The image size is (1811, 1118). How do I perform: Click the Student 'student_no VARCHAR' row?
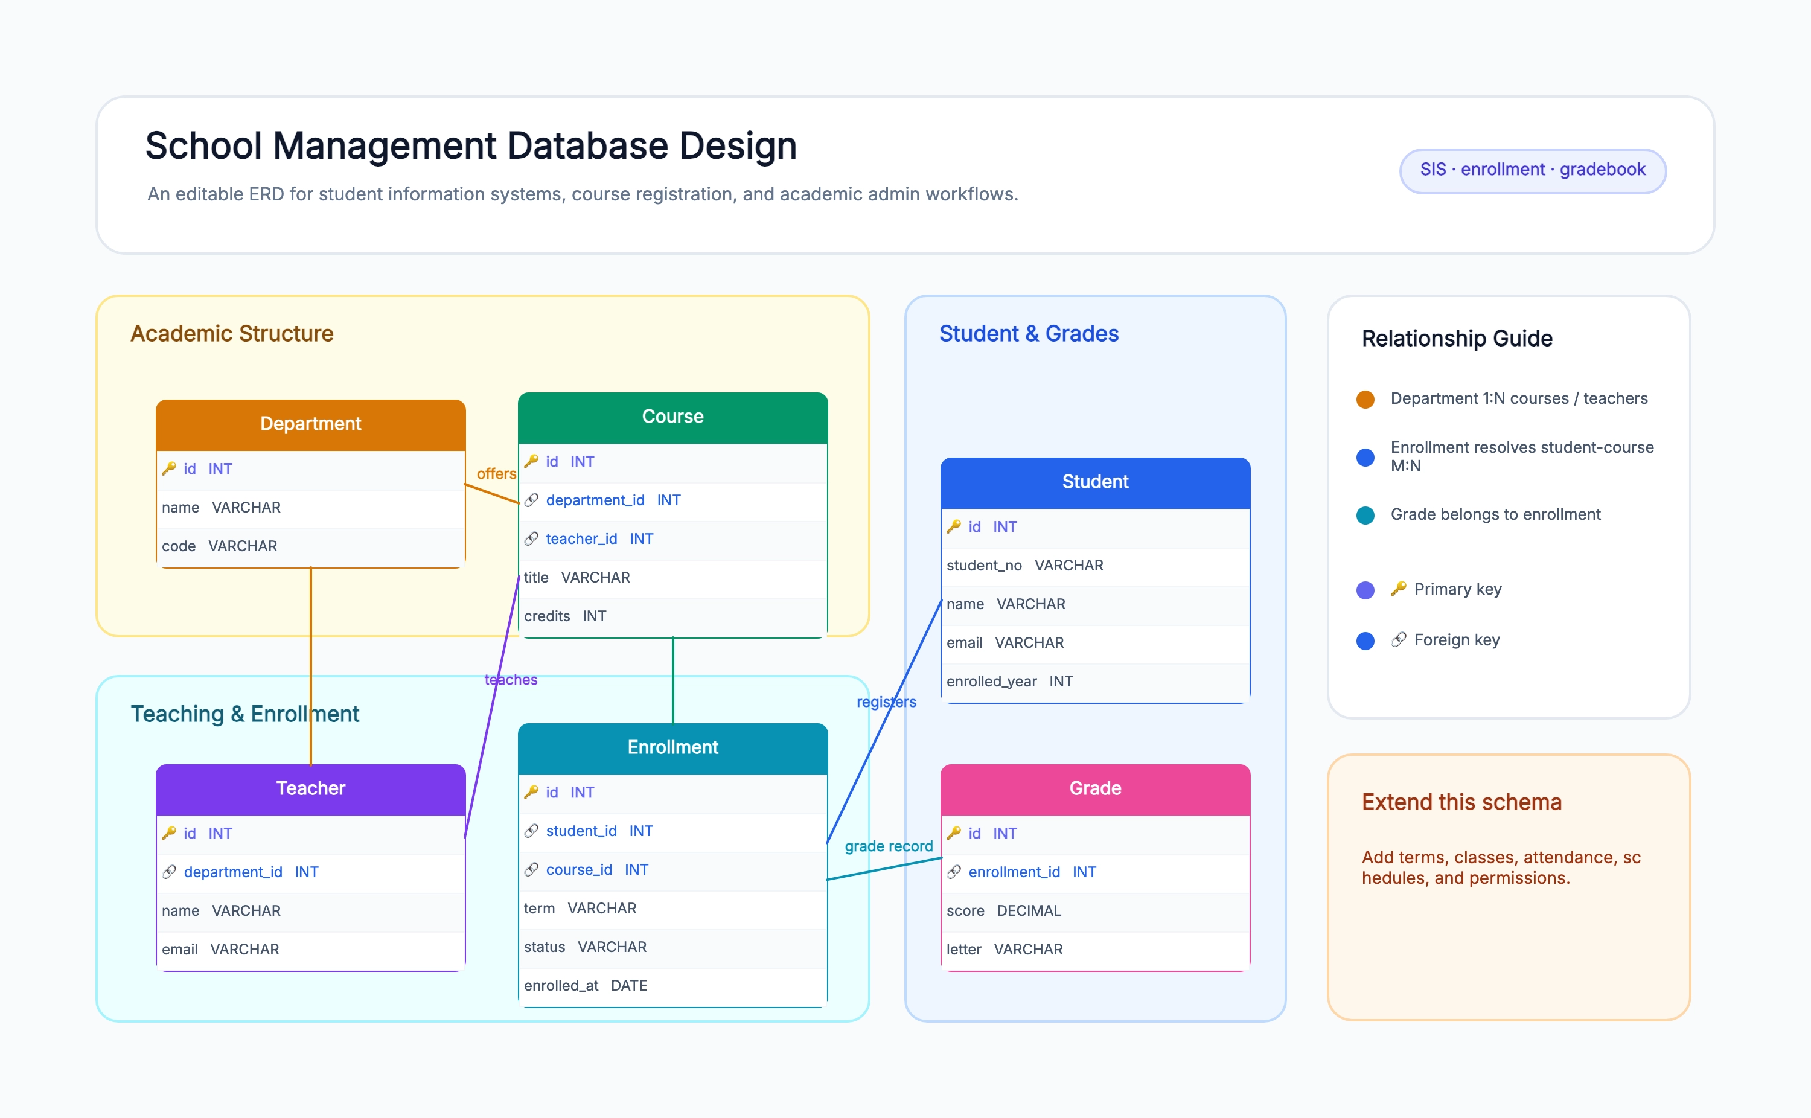click(x=1096, y=566)
